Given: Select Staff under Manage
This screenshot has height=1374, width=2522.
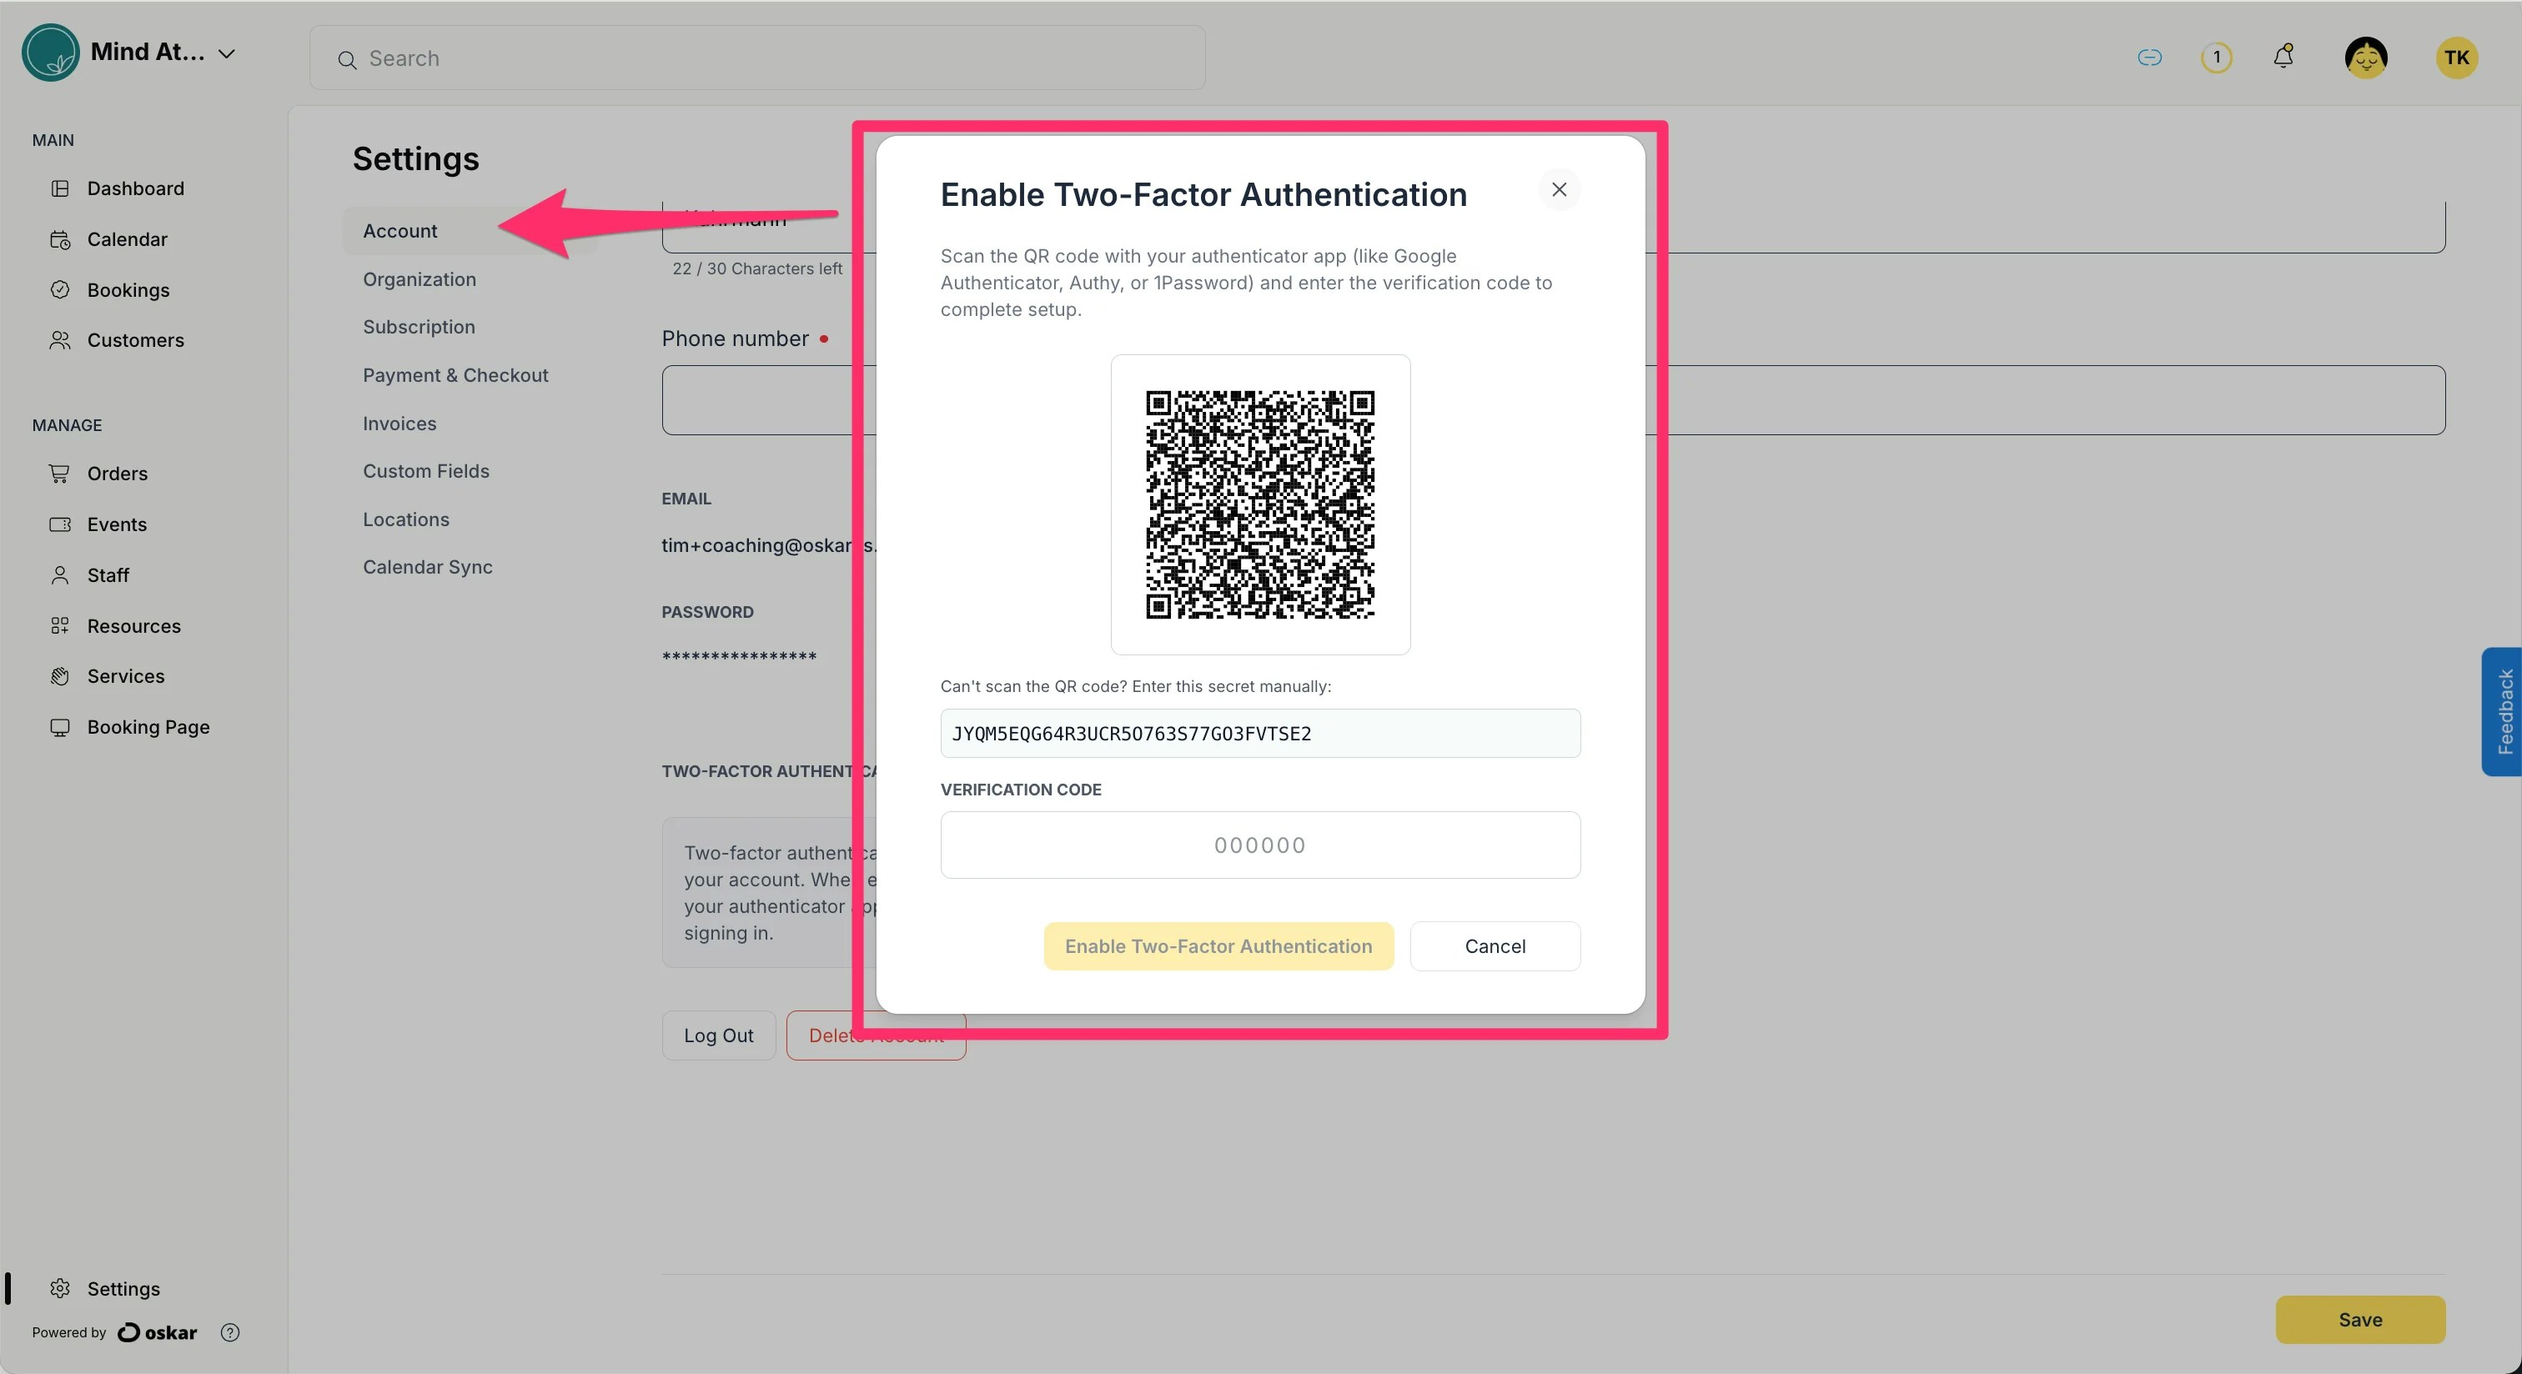Looking at the screenshot, I should click(x=108, y=574).
